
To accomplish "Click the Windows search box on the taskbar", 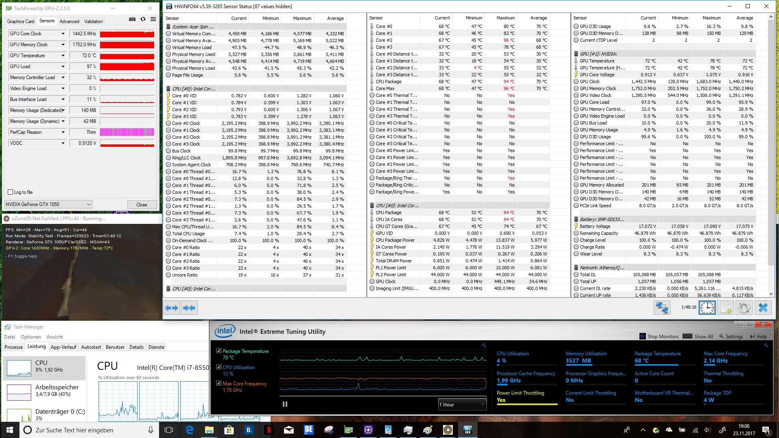I will pos(90,430).
